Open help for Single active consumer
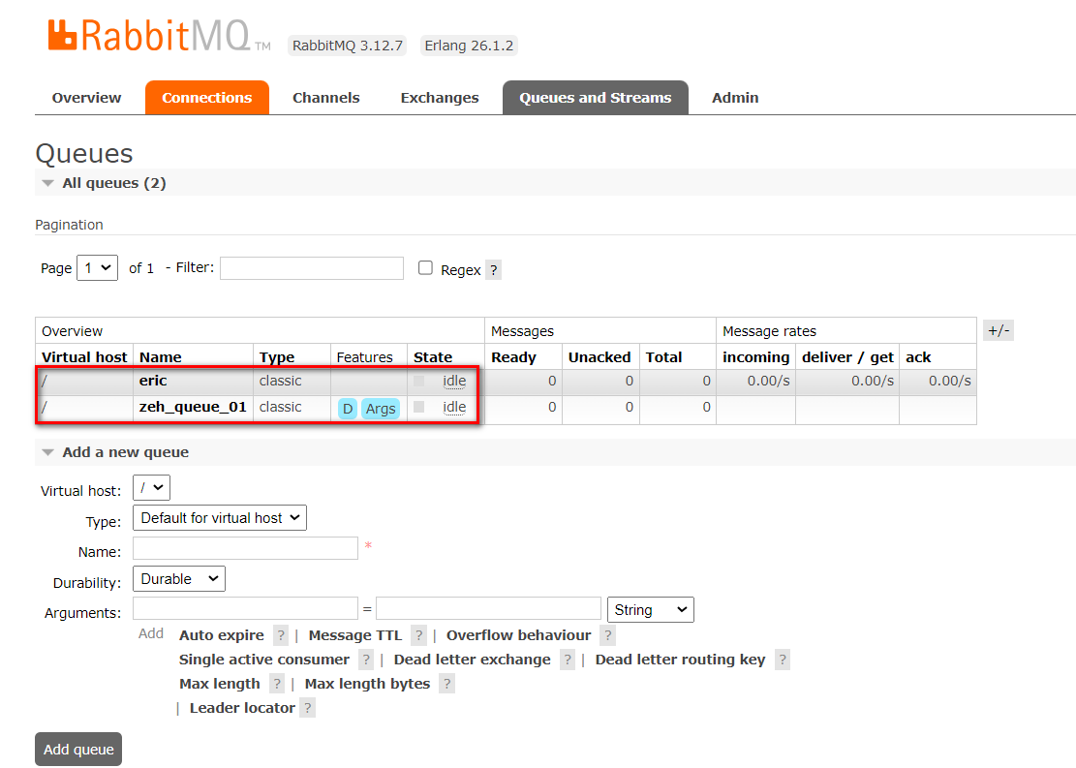This screenshot has width=1076, height=768. 365,660
